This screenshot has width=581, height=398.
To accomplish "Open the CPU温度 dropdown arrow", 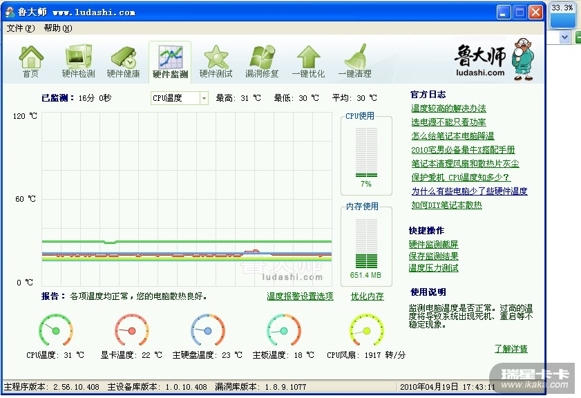I will pyautogui.click(x=204, y=98).
